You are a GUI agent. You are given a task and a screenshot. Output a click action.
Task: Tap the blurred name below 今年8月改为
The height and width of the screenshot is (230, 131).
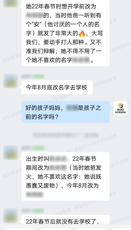[35, 195]
